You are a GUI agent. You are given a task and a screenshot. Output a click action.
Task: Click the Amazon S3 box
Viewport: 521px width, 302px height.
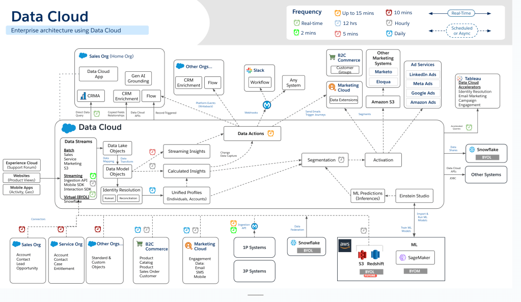tap(383, 102)
